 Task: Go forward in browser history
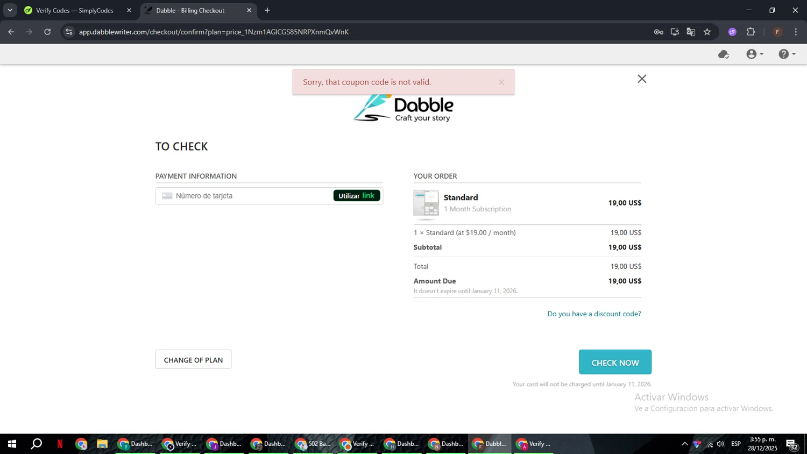pos(29,32)
